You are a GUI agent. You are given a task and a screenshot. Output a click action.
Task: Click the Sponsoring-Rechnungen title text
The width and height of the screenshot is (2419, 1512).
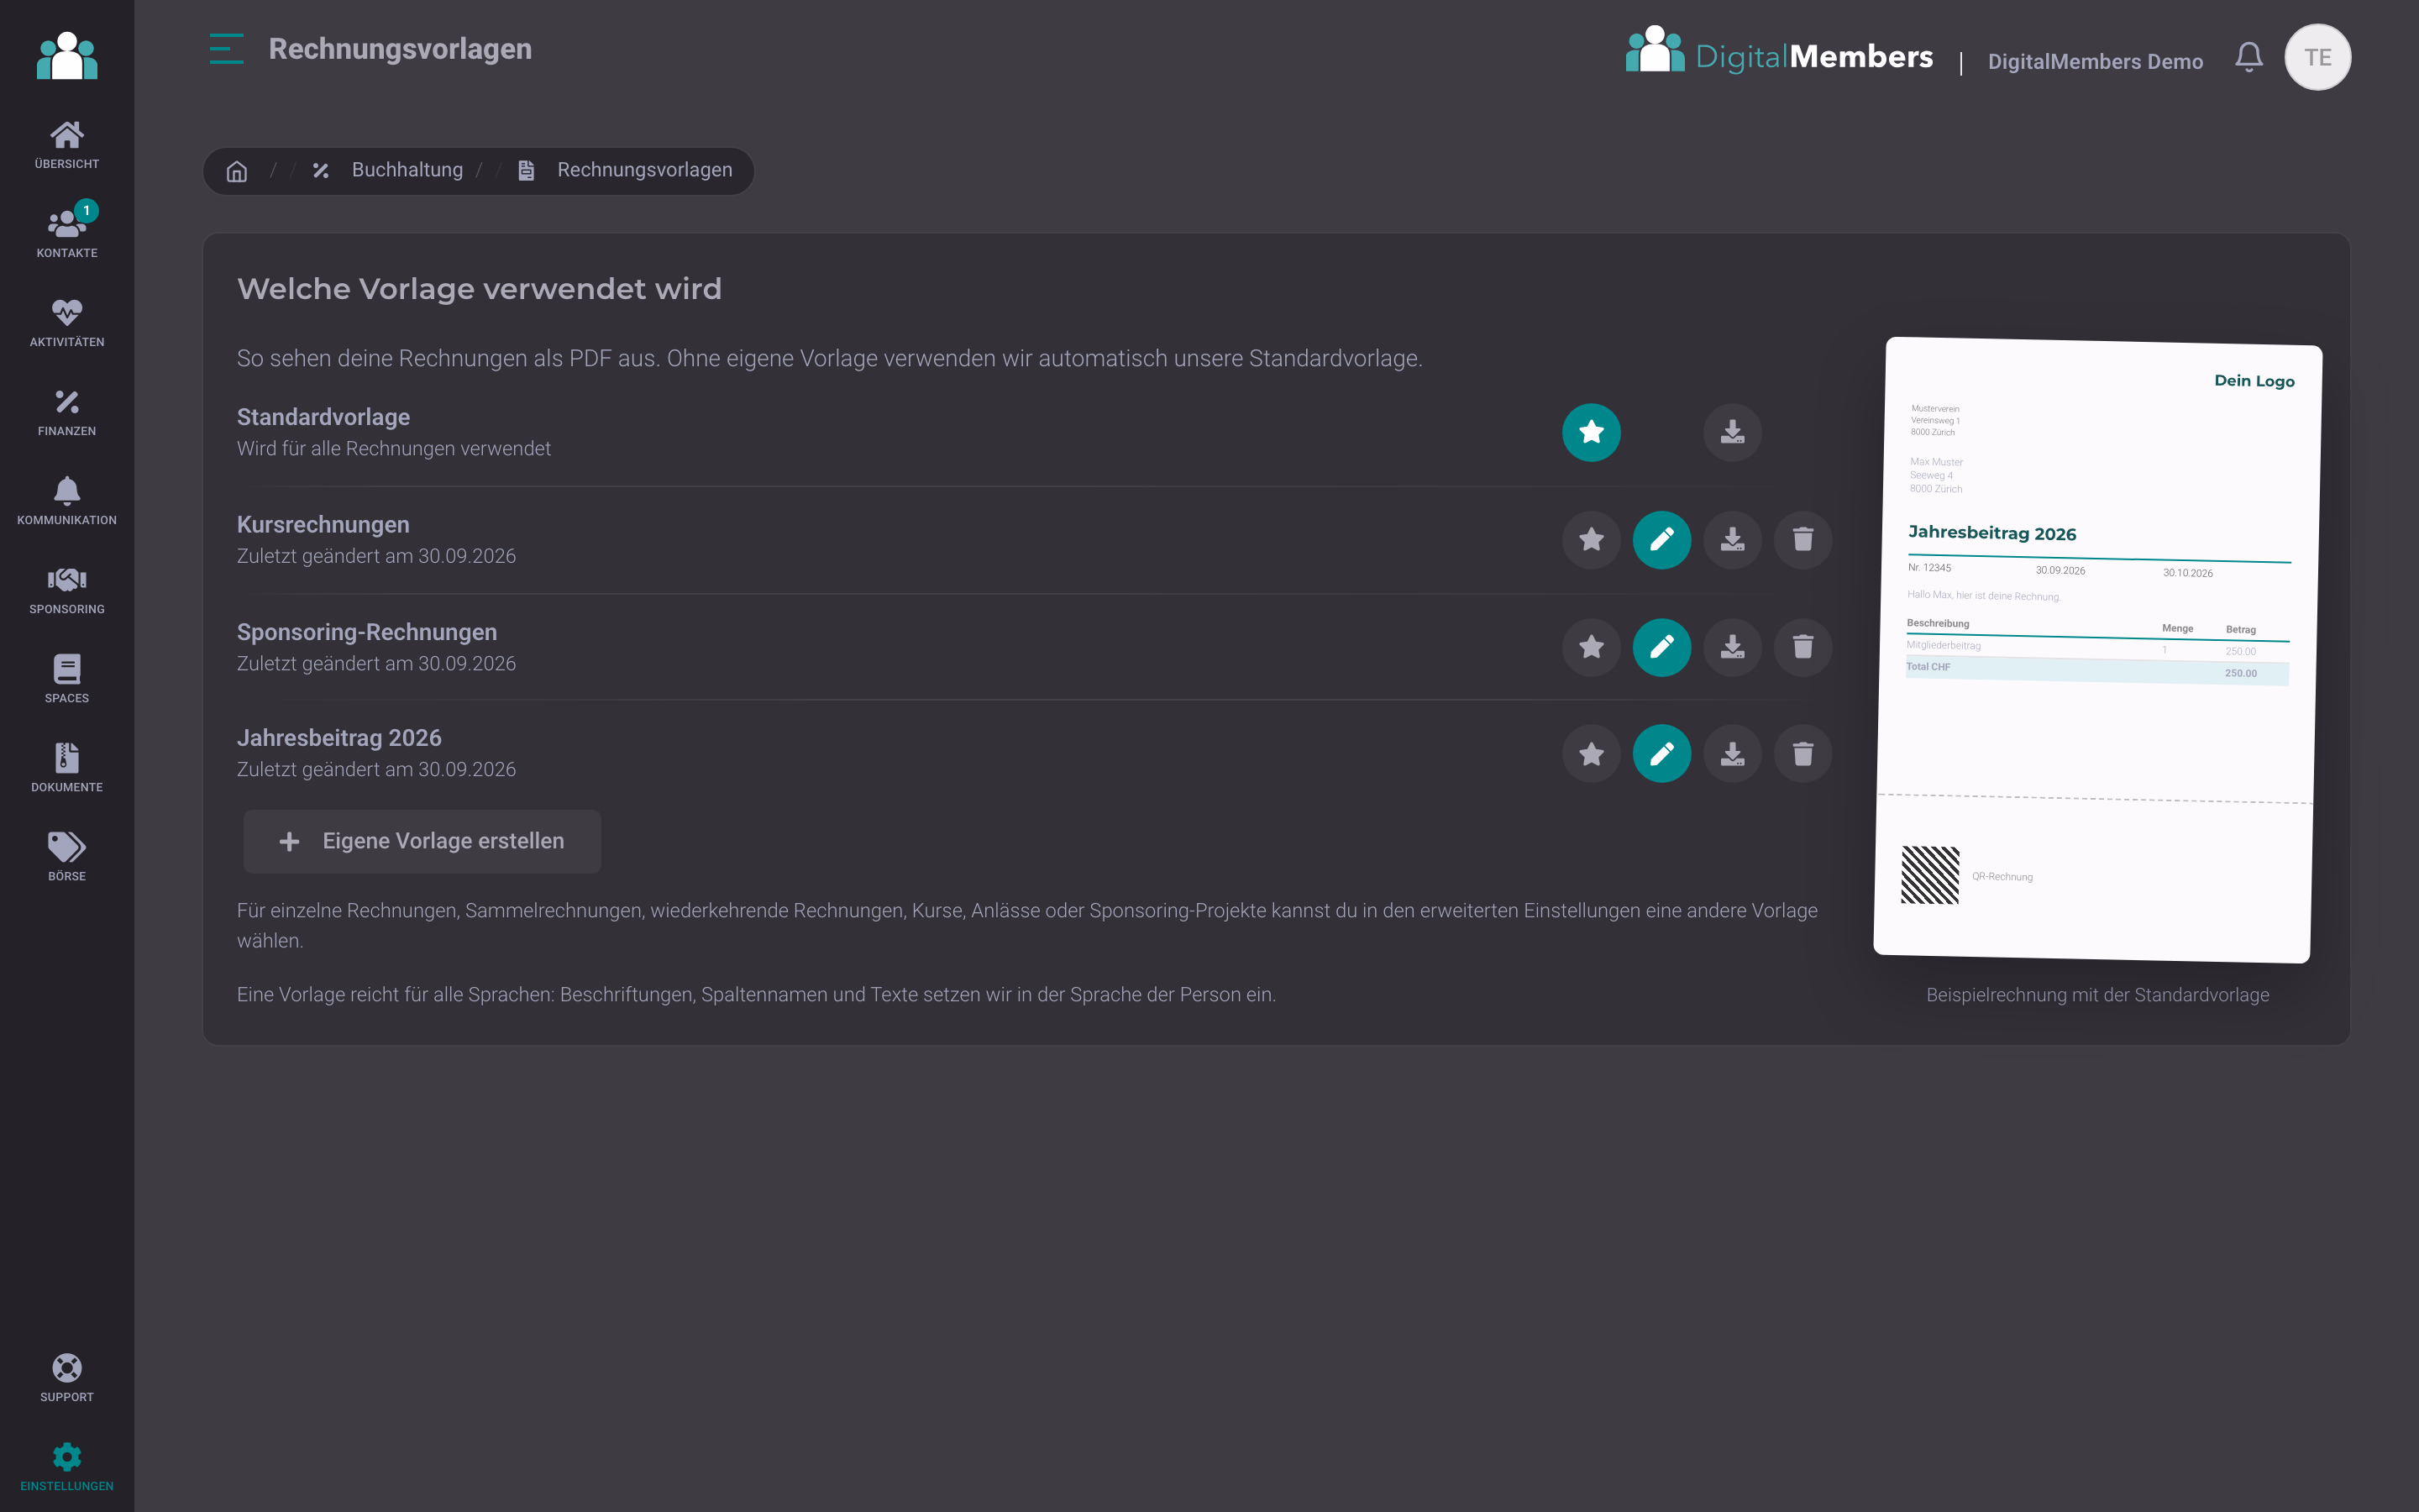click(367, 632)
